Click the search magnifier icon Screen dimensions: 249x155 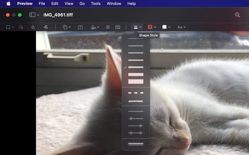click(237, 15)
